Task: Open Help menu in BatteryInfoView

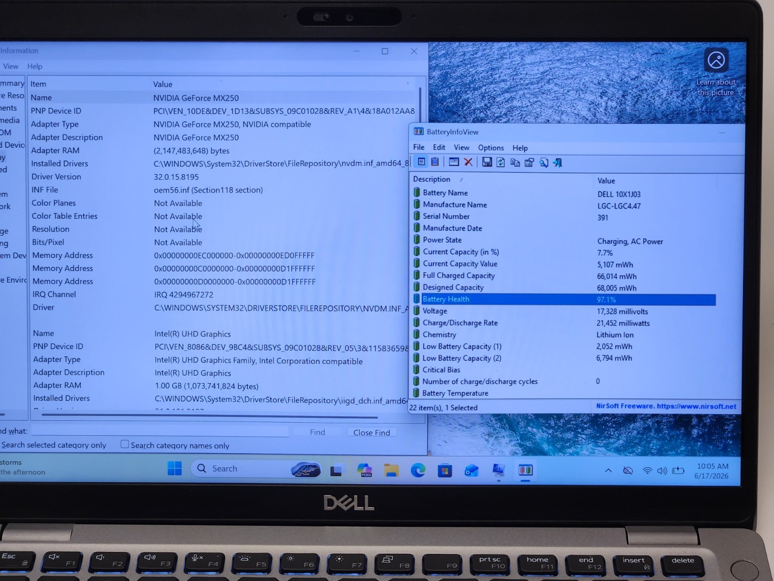Action: click(x=520, y=148)
